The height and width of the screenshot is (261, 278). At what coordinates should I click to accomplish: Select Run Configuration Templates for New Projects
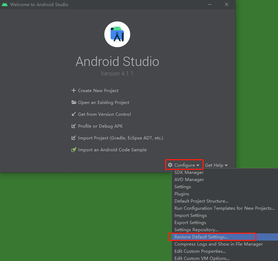coord(225,208)
